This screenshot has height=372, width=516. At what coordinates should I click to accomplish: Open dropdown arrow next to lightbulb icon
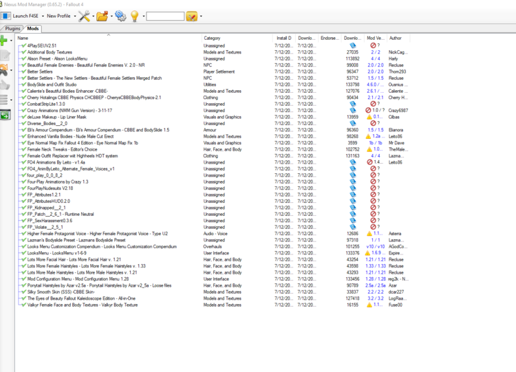click(144, 16)
